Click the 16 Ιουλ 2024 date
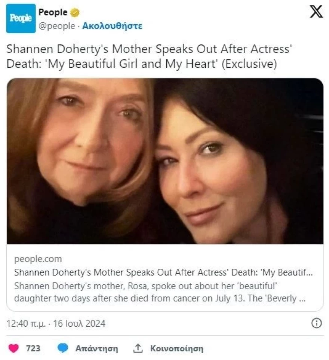Viewport: 329px width, 360px height. (x=79, y=324)
